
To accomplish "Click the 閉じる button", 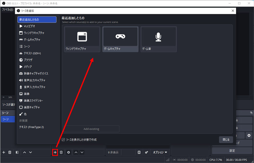I will 226,140.
